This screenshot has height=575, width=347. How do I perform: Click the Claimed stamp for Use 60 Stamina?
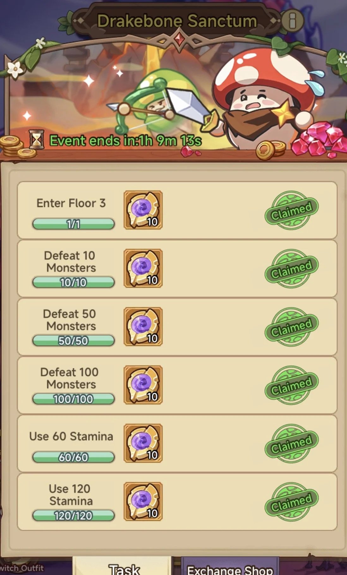(291, 444)
